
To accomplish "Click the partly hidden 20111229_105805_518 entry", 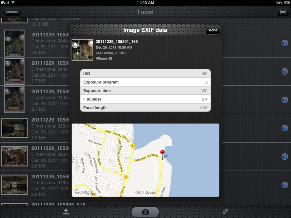I will (x=58, y=204).
